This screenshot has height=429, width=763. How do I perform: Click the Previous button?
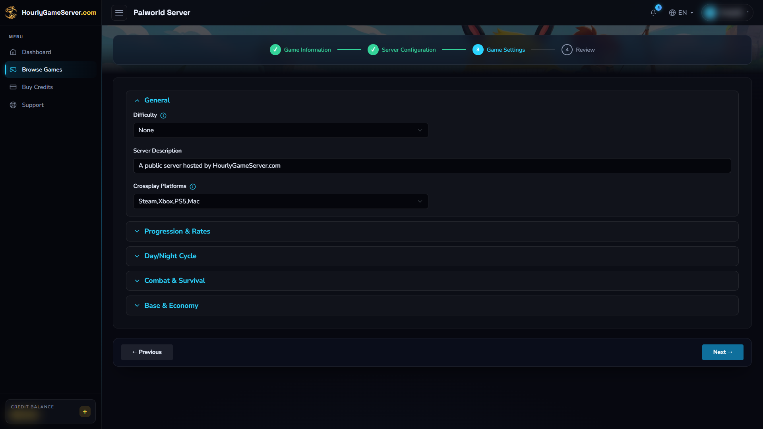pos(147,352)
